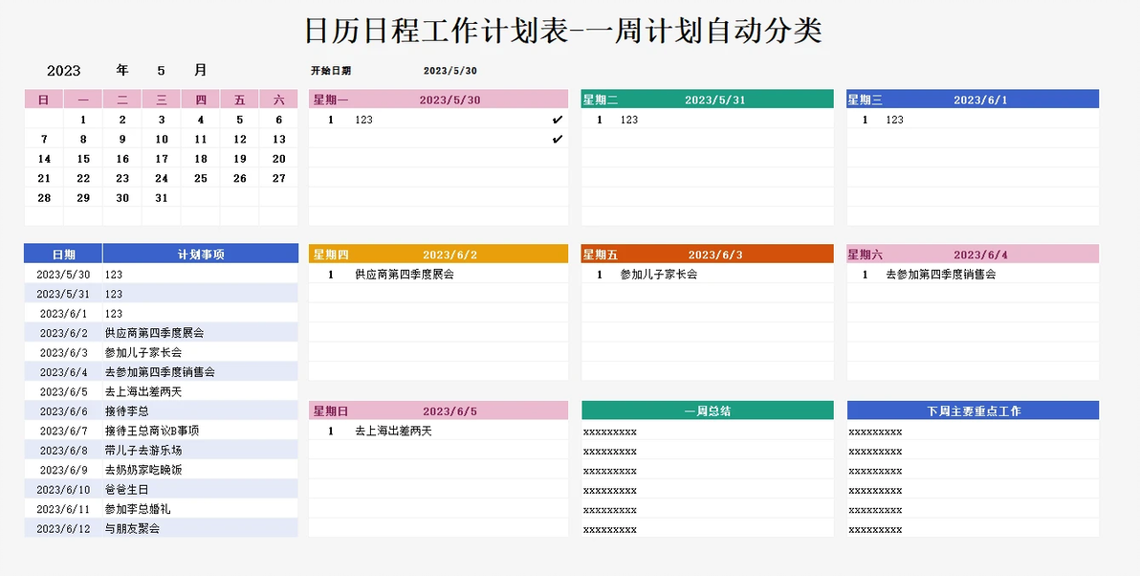This screenshot has width=1140, height=576.
Task: Select calendar day 13
Action: point(279,139)
